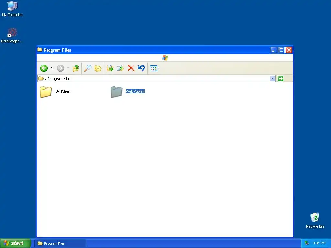331x248 pixels.
Task: Click the Program Files title bar folder icon
Action: pyautogui.click(x=40, y=50)
